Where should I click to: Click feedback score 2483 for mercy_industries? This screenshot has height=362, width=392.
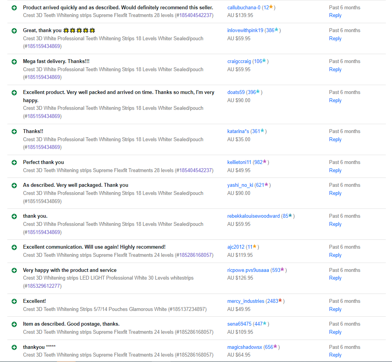pos(272,301)
